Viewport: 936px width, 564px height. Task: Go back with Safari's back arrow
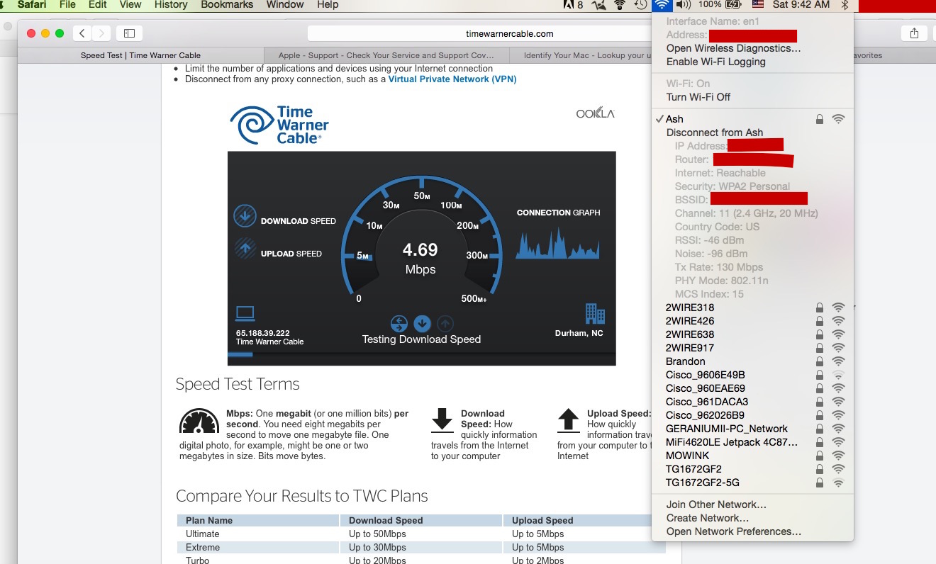83,33
